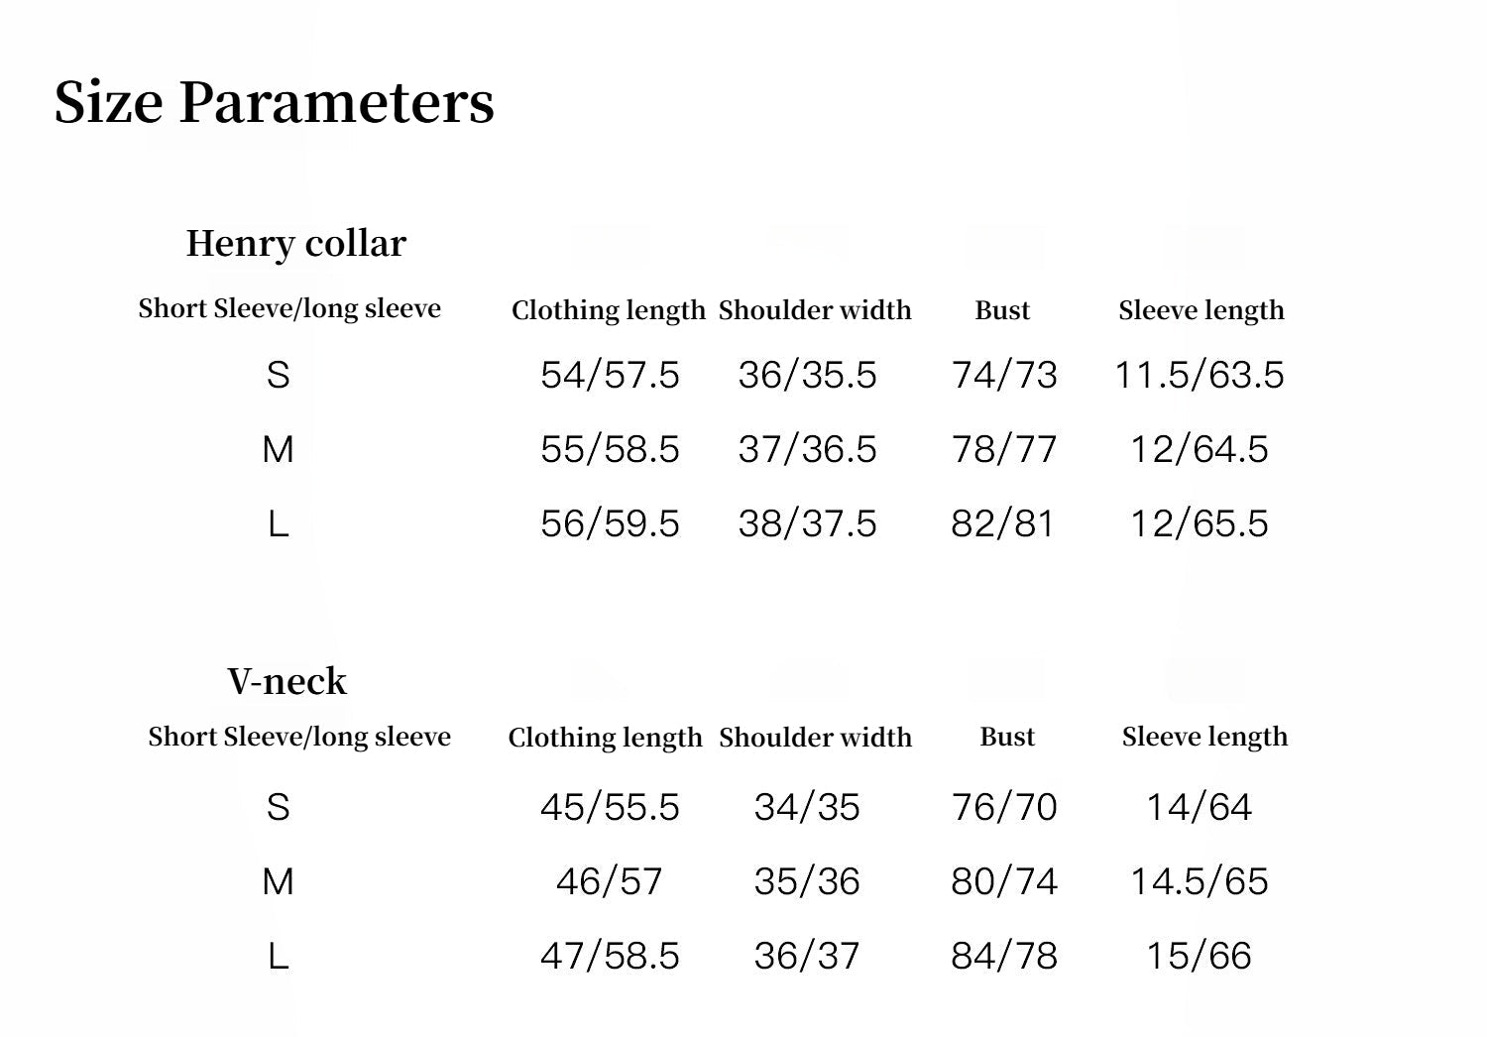The image size is (1487, 1037).
Task: Select the 37/36.5 shoulder width value
Action: tap(807, 449)
